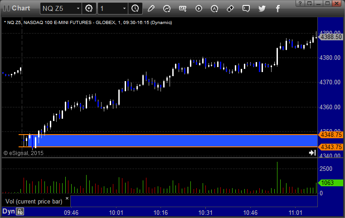
Task: Select the pencil drawing tools icon
Action: tap(151, 9)
